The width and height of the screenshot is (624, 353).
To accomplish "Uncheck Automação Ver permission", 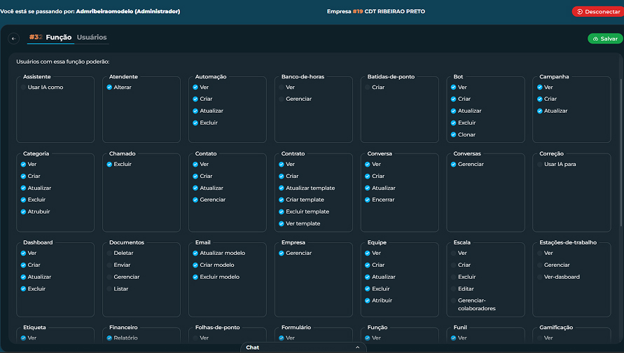I will coord(195,87).
